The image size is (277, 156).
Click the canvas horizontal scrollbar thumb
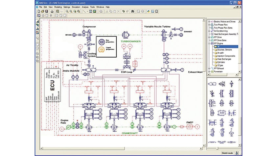tap(84, 148)
